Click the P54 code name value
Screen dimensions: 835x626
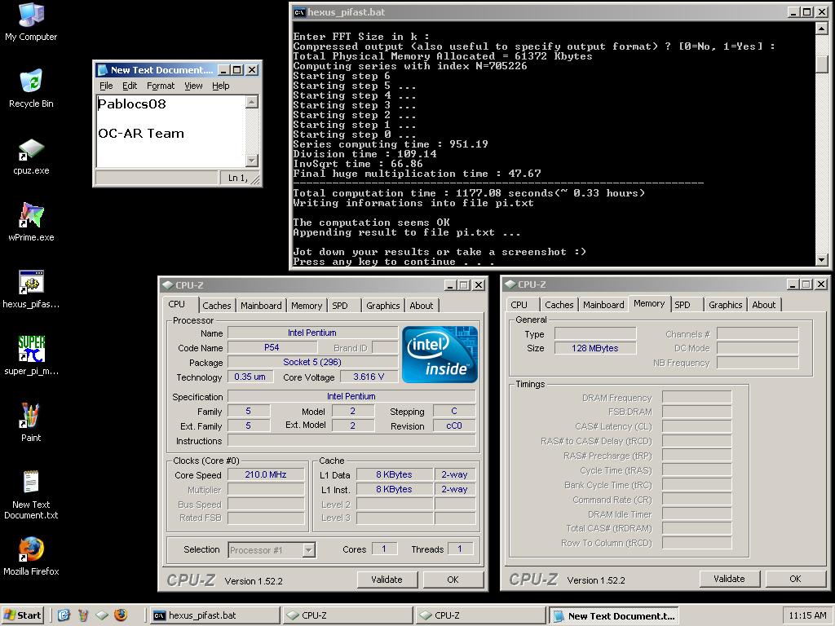(x=272, y=347)
